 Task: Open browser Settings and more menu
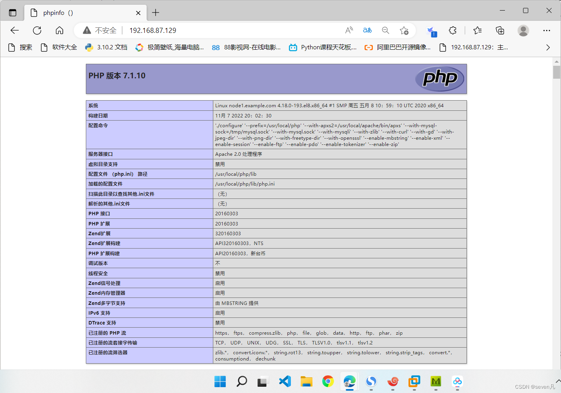point(547,31)
